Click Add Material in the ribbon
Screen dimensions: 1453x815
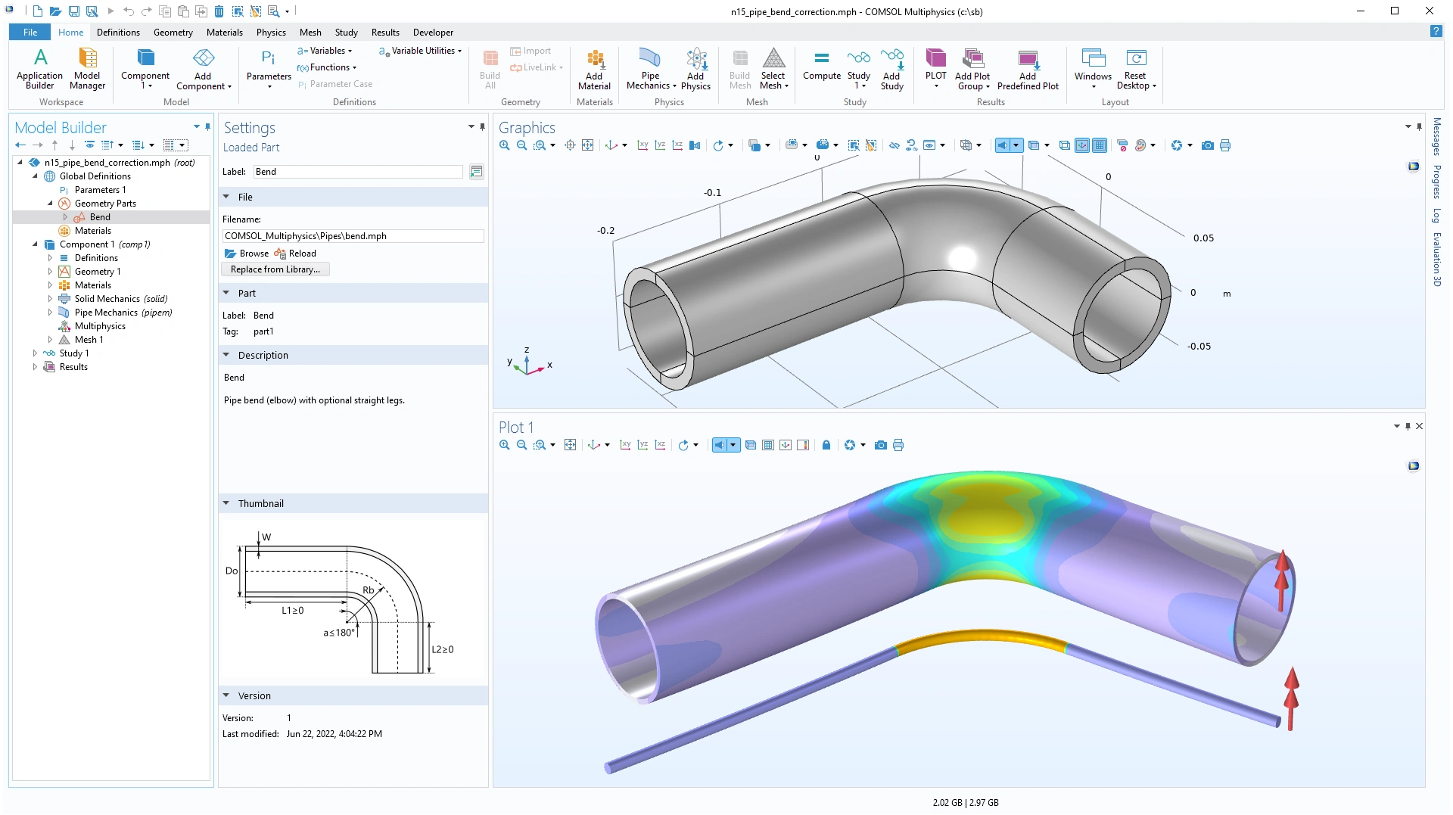pos(594,68)
